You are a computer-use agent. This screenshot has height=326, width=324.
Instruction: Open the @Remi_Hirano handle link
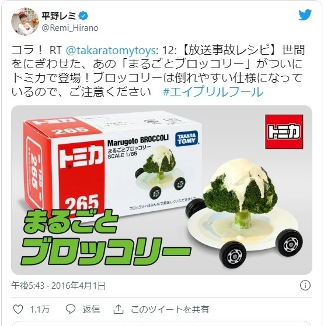(70, 28)
